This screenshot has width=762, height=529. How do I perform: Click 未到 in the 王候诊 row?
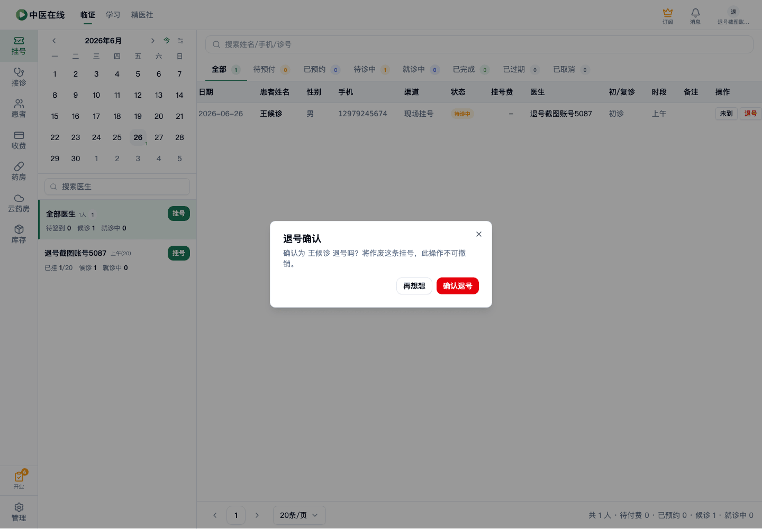point(727,114)
